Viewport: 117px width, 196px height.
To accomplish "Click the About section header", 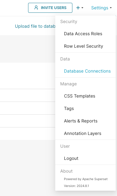I will click(66, 171).
